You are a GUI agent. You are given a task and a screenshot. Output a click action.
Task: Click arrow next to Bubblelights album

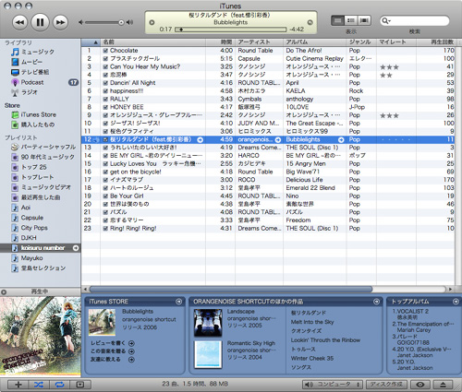(341, 140)
